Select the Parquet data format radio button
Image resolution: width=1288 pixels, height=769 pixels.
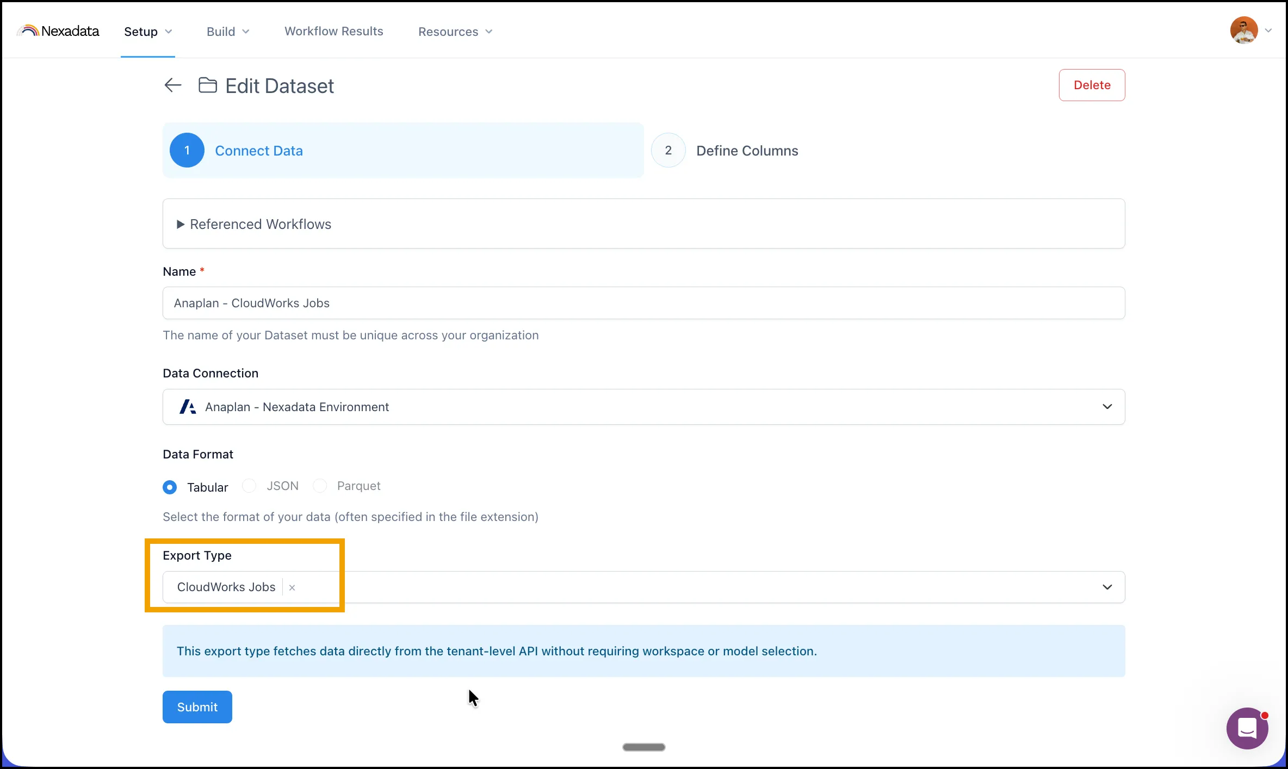tap(320, 486)
